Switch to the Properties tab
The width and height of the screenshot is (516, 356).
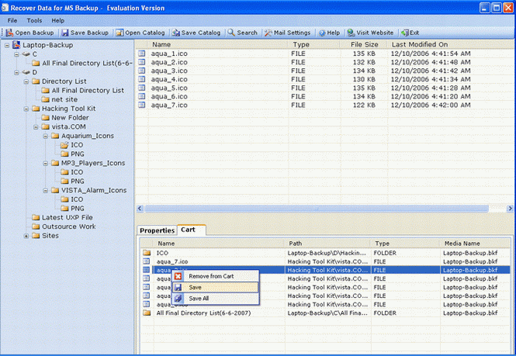[x=157, y=230]
